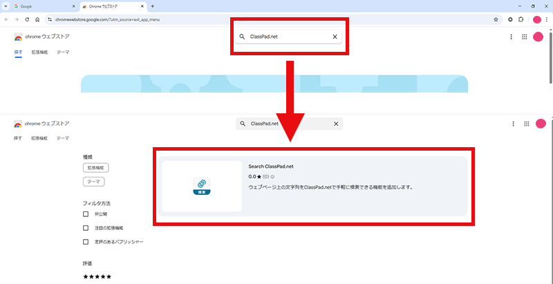Open the lower store options menu

click(514, 124)
